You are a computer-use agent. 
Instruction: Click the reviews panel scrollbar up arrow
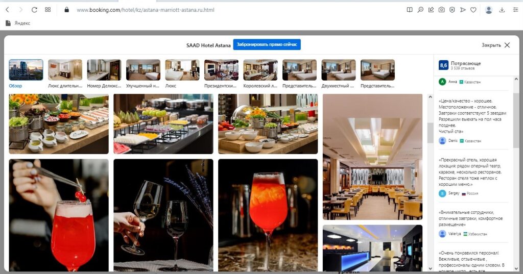(516, 79)
